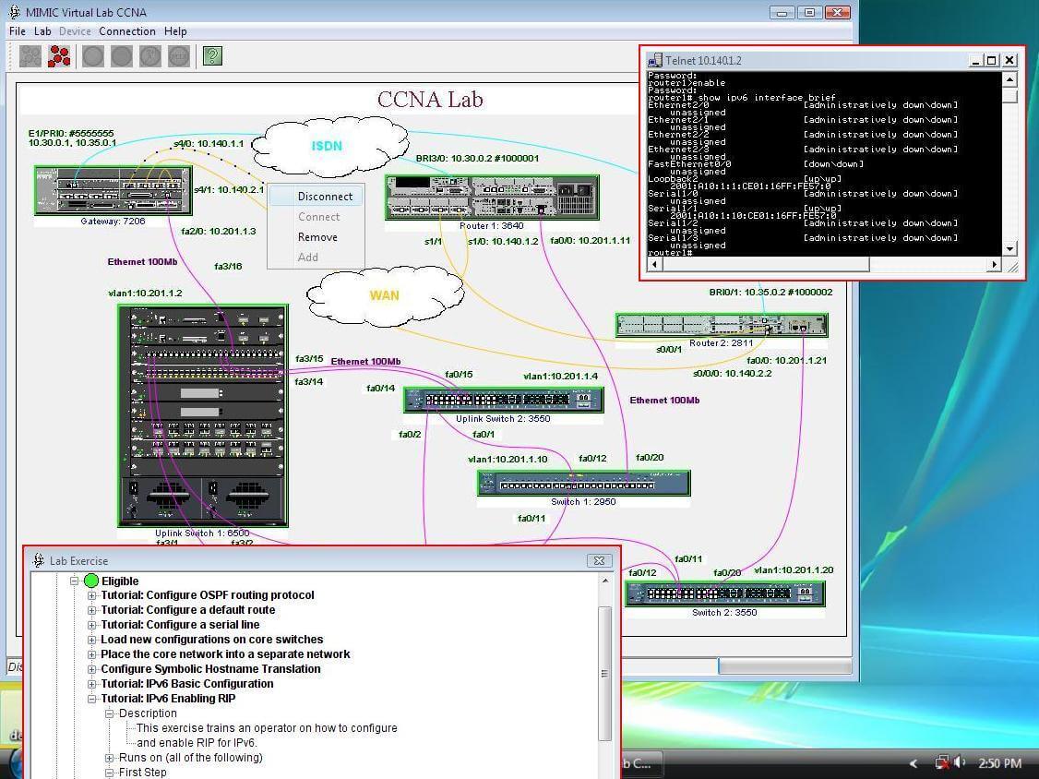Screen dimensions: 1039x779
Task: Click the Lab Exercise vertical scrollbar thumb
Action: [604, 674]
